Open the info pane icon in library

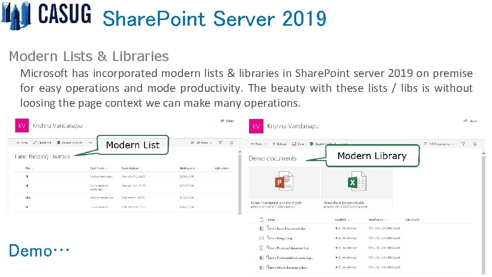(475, 144)
